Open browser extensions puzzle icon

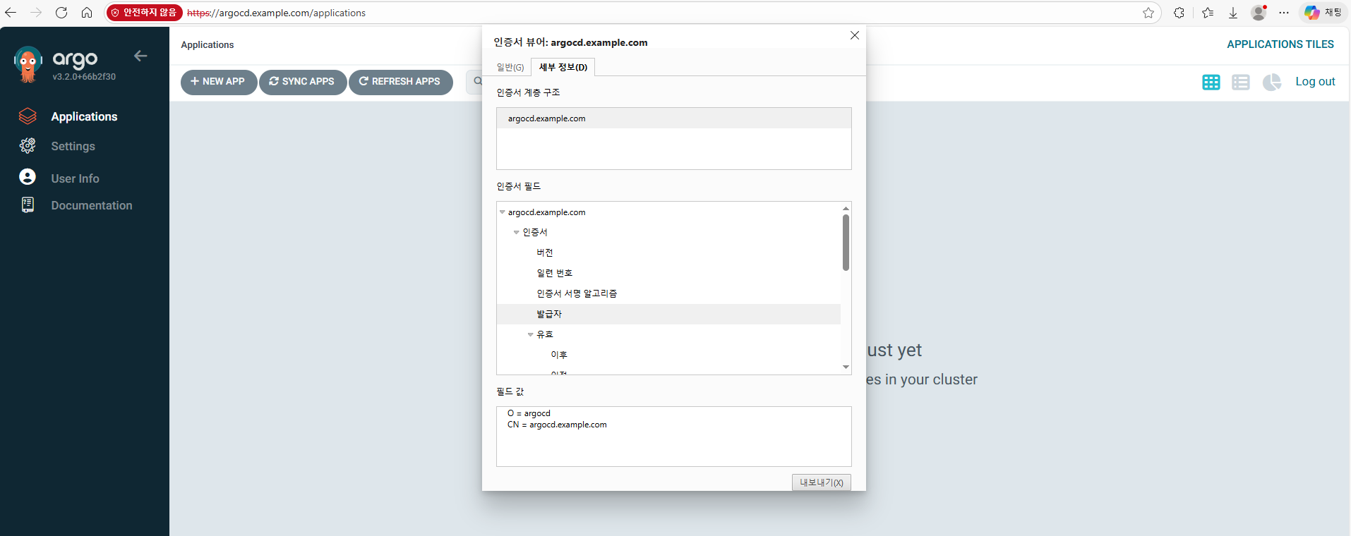pyautogui.click(x=1179, y=13)
